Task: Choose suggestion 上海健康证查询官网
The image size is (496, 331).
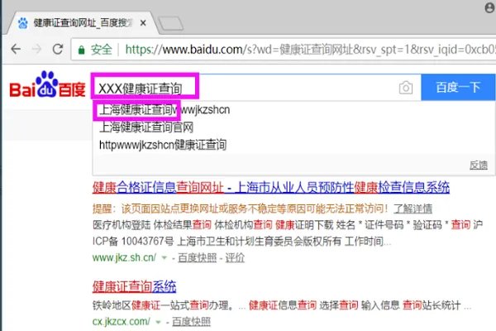Action: pos(146,127)
